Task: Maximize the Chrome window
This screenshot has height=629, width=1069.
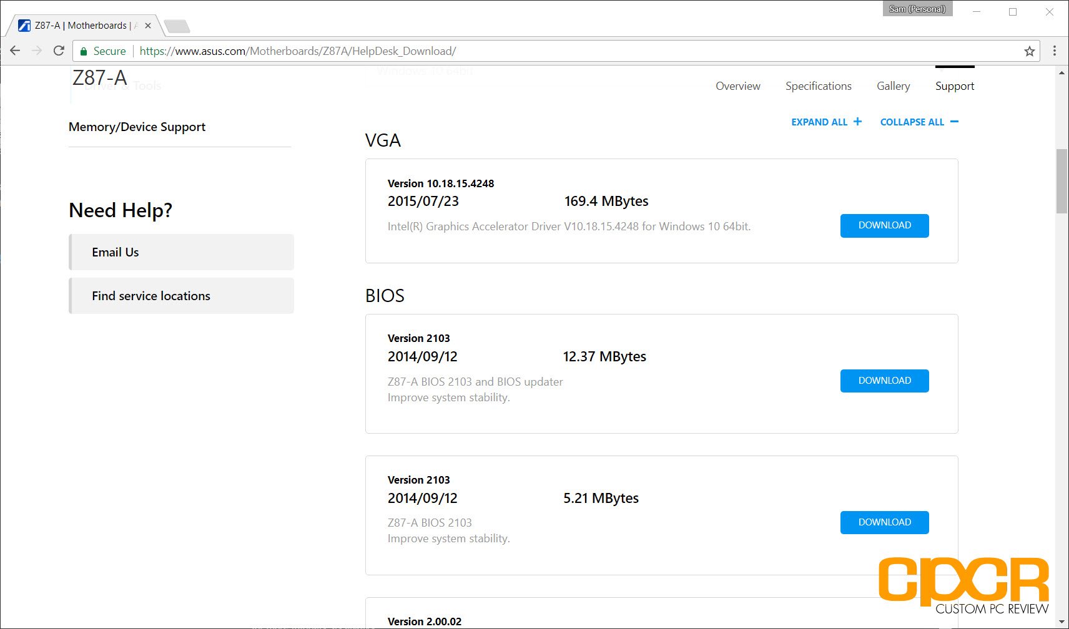Action: pyautogui.click(x=1013, y=11)
